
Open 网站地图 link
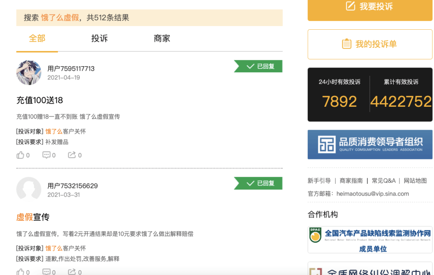[415, 181]
